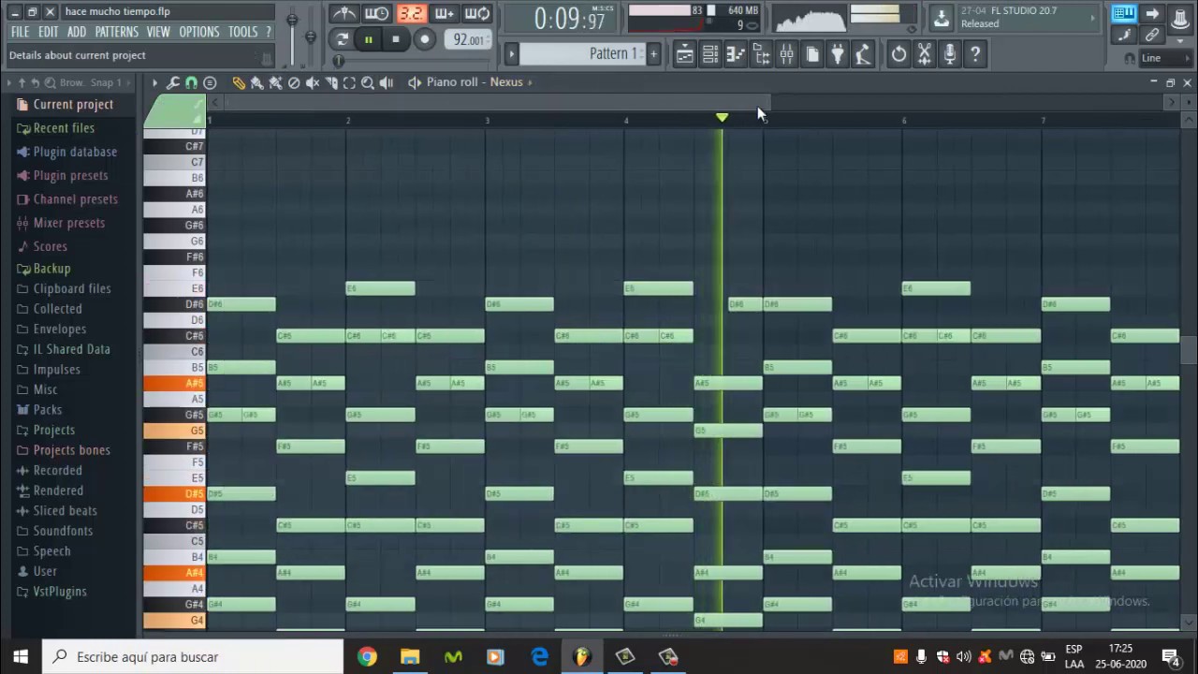Open the Stamp tool in piano roll

(210, 82)
